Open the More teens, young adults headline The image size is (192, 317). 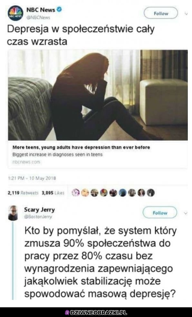81,148
